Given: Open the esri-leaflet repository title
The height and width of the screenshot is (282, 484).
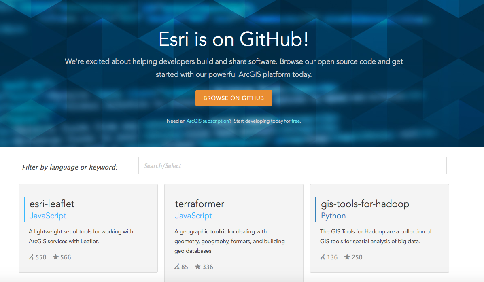Looking at the screenshot, I should 52,204.
